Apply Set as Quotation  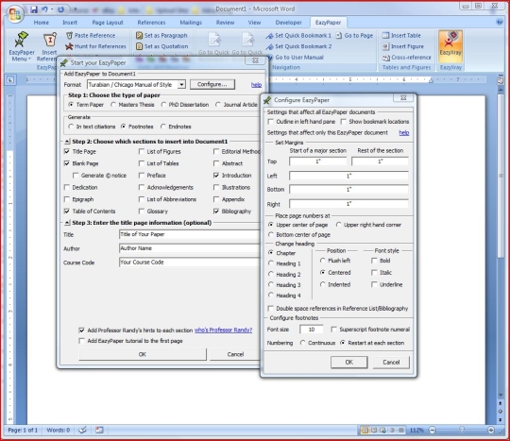point(162,46)
